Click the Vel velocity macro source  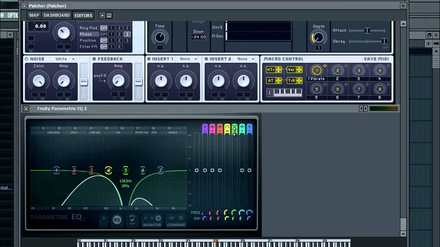(x=295, y=70)
